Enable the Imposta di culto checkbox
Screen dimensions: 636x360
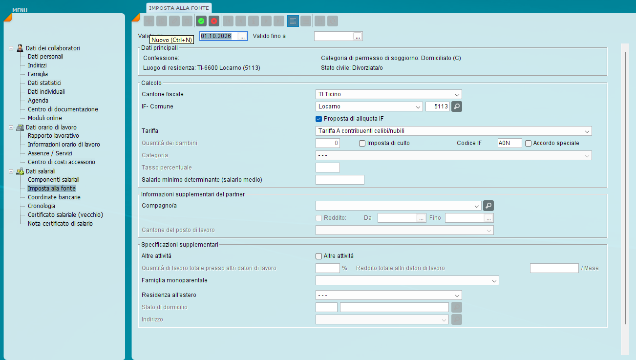(362, 143)
